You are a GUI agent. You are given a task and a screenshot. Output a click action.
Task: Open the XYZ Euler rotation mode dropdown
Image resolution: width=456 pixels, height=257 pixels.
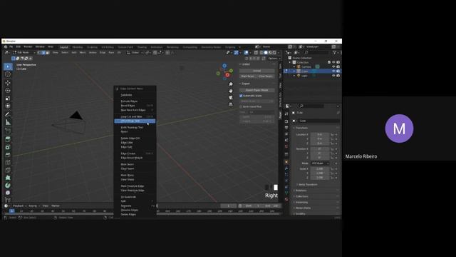coord(320,163)
